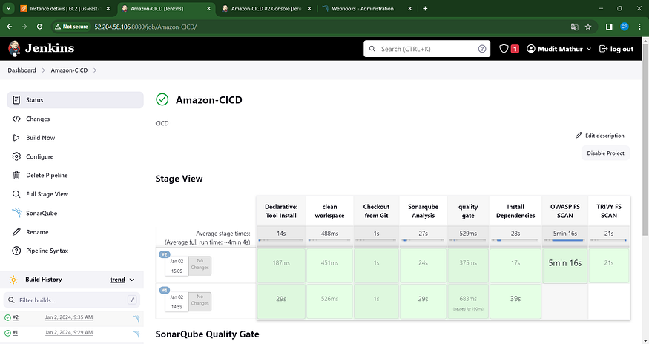Expand the Build History chevron
Screen dimensions: 649x344
pos(132,279)
